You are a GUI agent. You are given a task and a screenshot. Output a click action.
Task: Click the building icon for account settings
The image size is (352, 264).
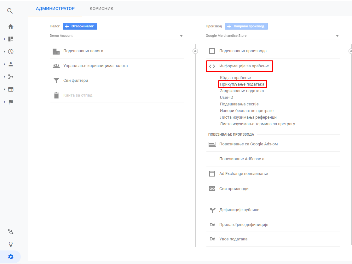pyautogui.click(x=56, y=51)
